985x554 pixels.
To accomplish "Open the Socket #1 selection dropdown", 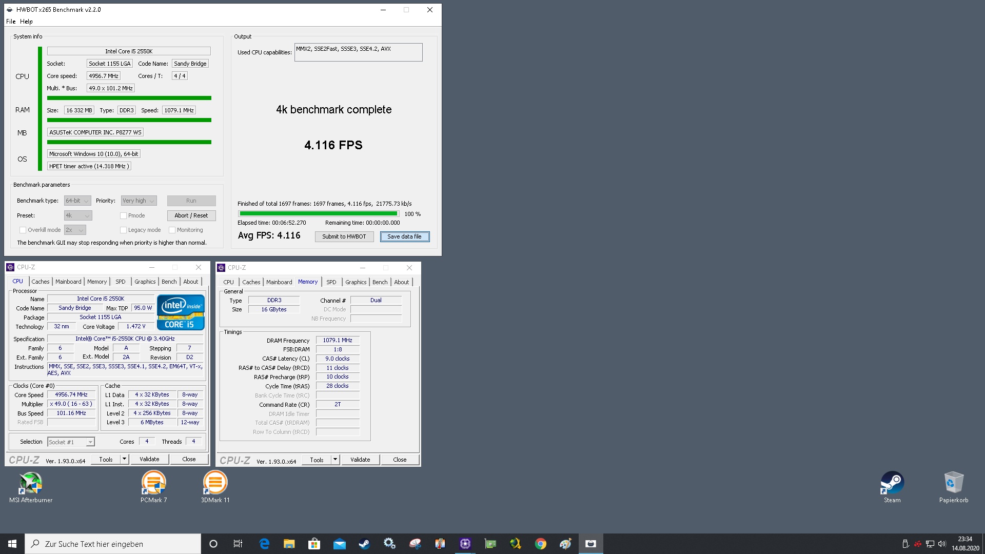I will tap(71, 442).
